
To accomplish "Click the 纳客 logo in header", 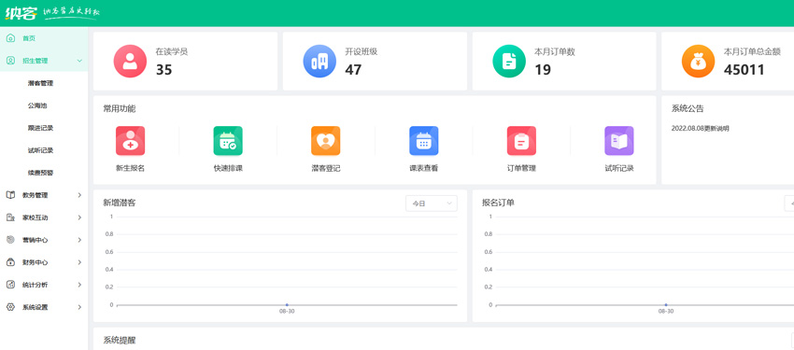I will 21,13.
